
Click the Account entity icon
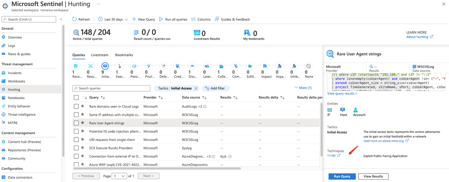355,110
